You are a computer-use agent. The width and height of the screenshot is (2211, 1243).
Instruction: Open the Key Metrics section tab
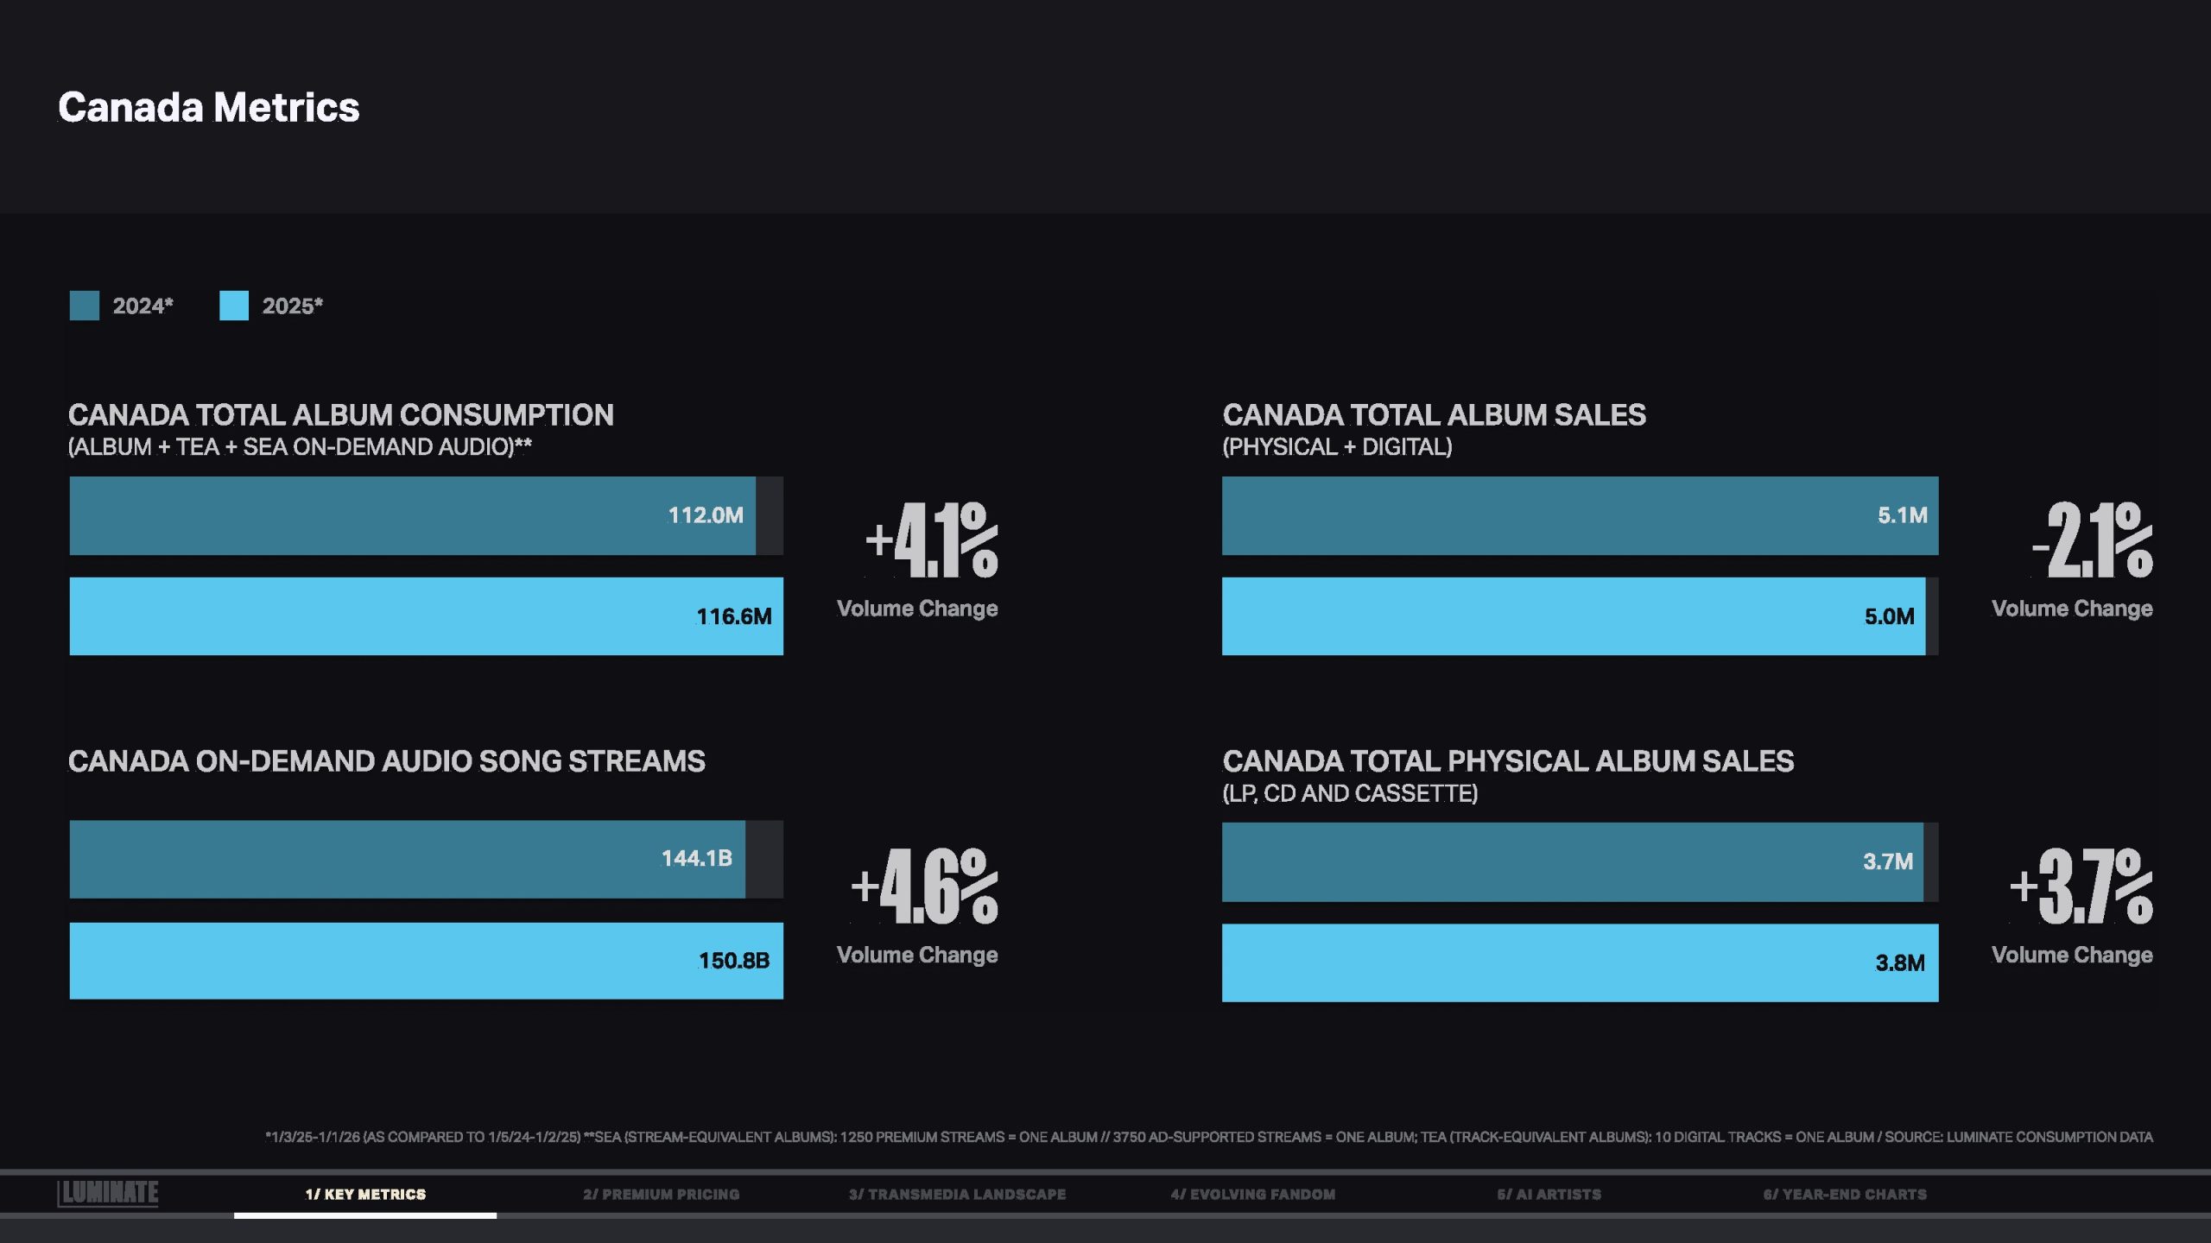[x=365, y=1194]
